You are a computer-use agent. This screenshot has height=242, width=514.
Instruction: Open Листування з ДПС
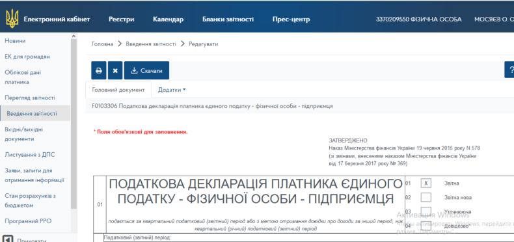pyautogui.click(x=29, y=154)
